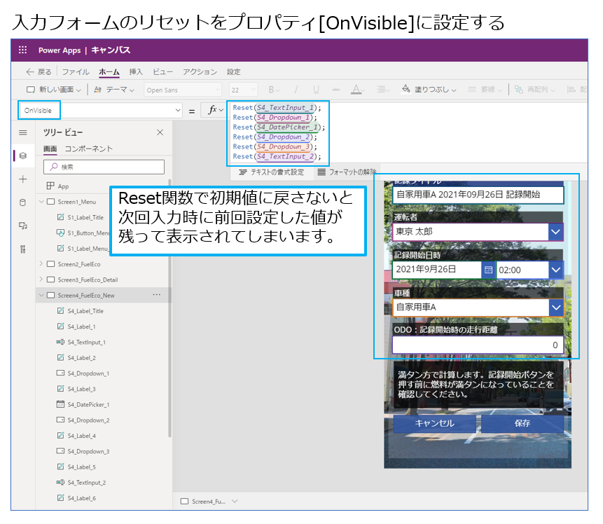Click the fx icon in the formula bar
Image resolution: width=603 pixels, height=524 pixels.
click(214, 109)
